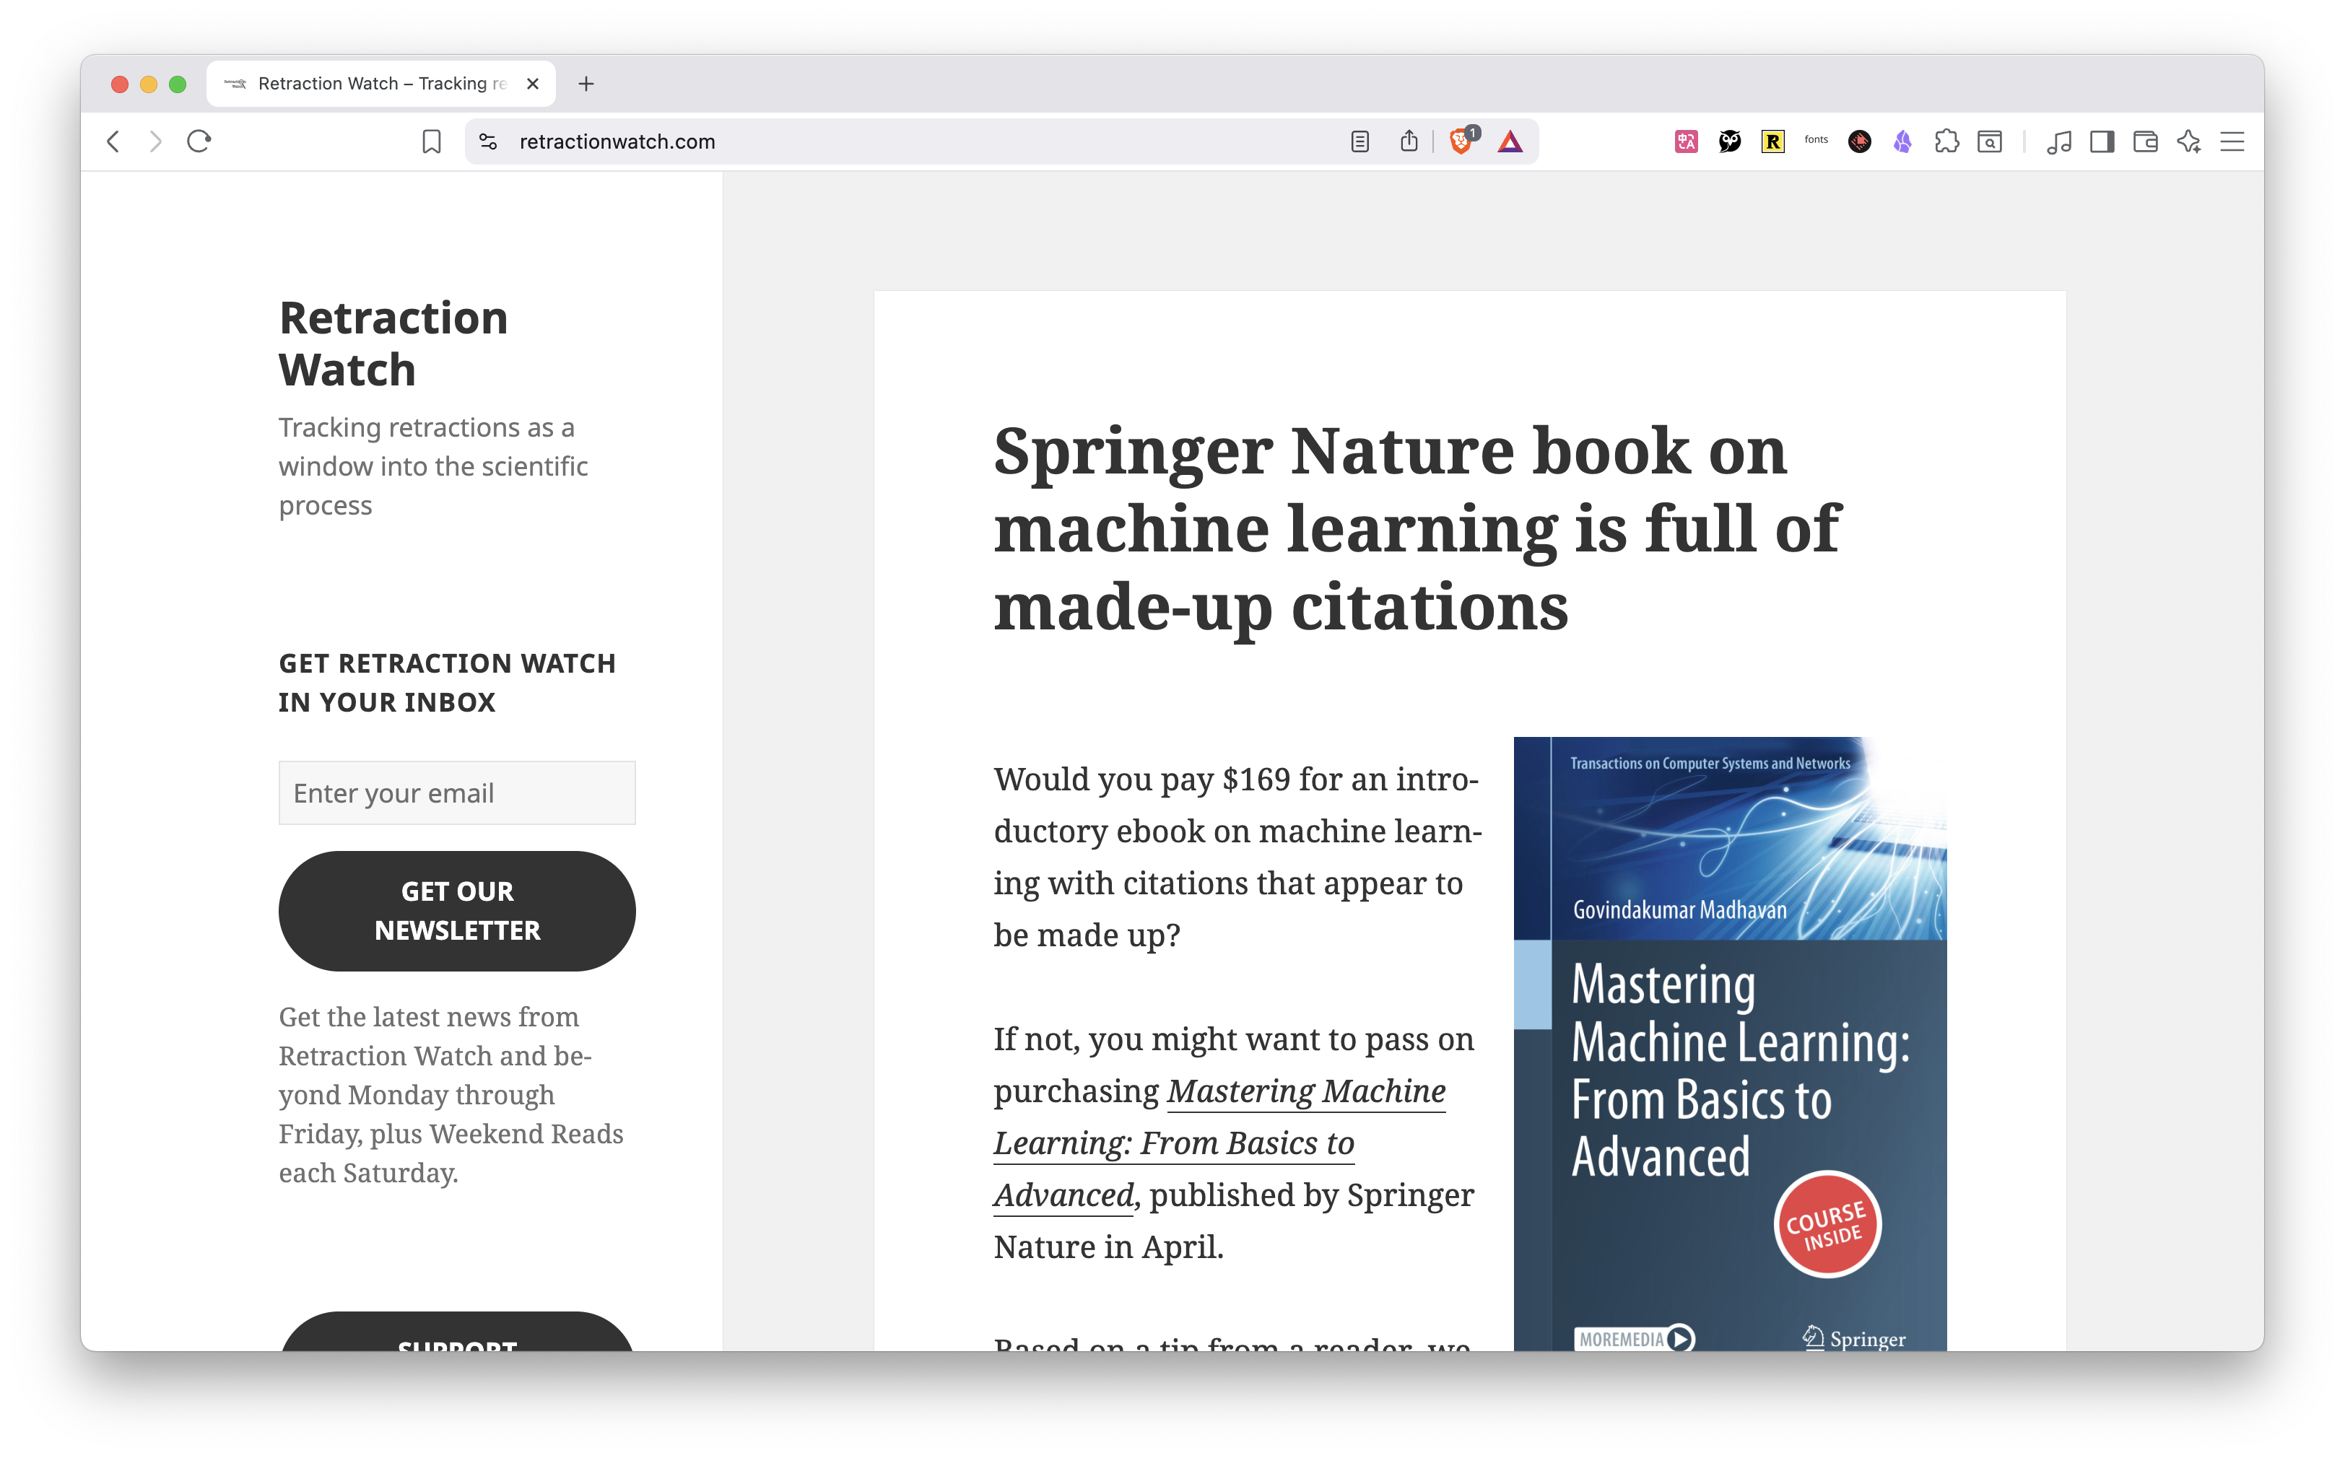Click GET OUR NEWSLETTER button
The image size is (2345, 1458).
(456, 910)
